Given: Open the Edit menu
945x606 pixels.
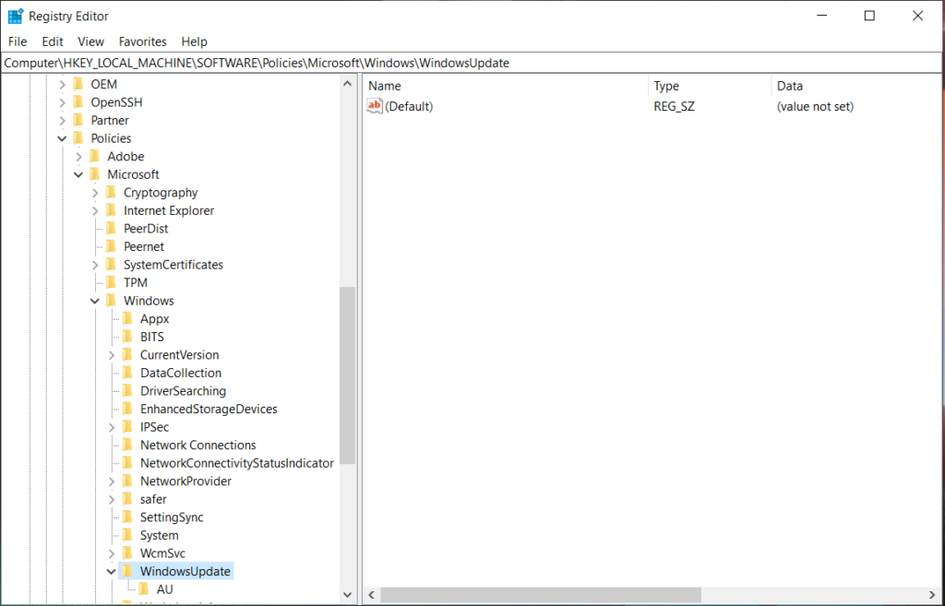Looking at the screenshot, I should (x=53, y=42).
